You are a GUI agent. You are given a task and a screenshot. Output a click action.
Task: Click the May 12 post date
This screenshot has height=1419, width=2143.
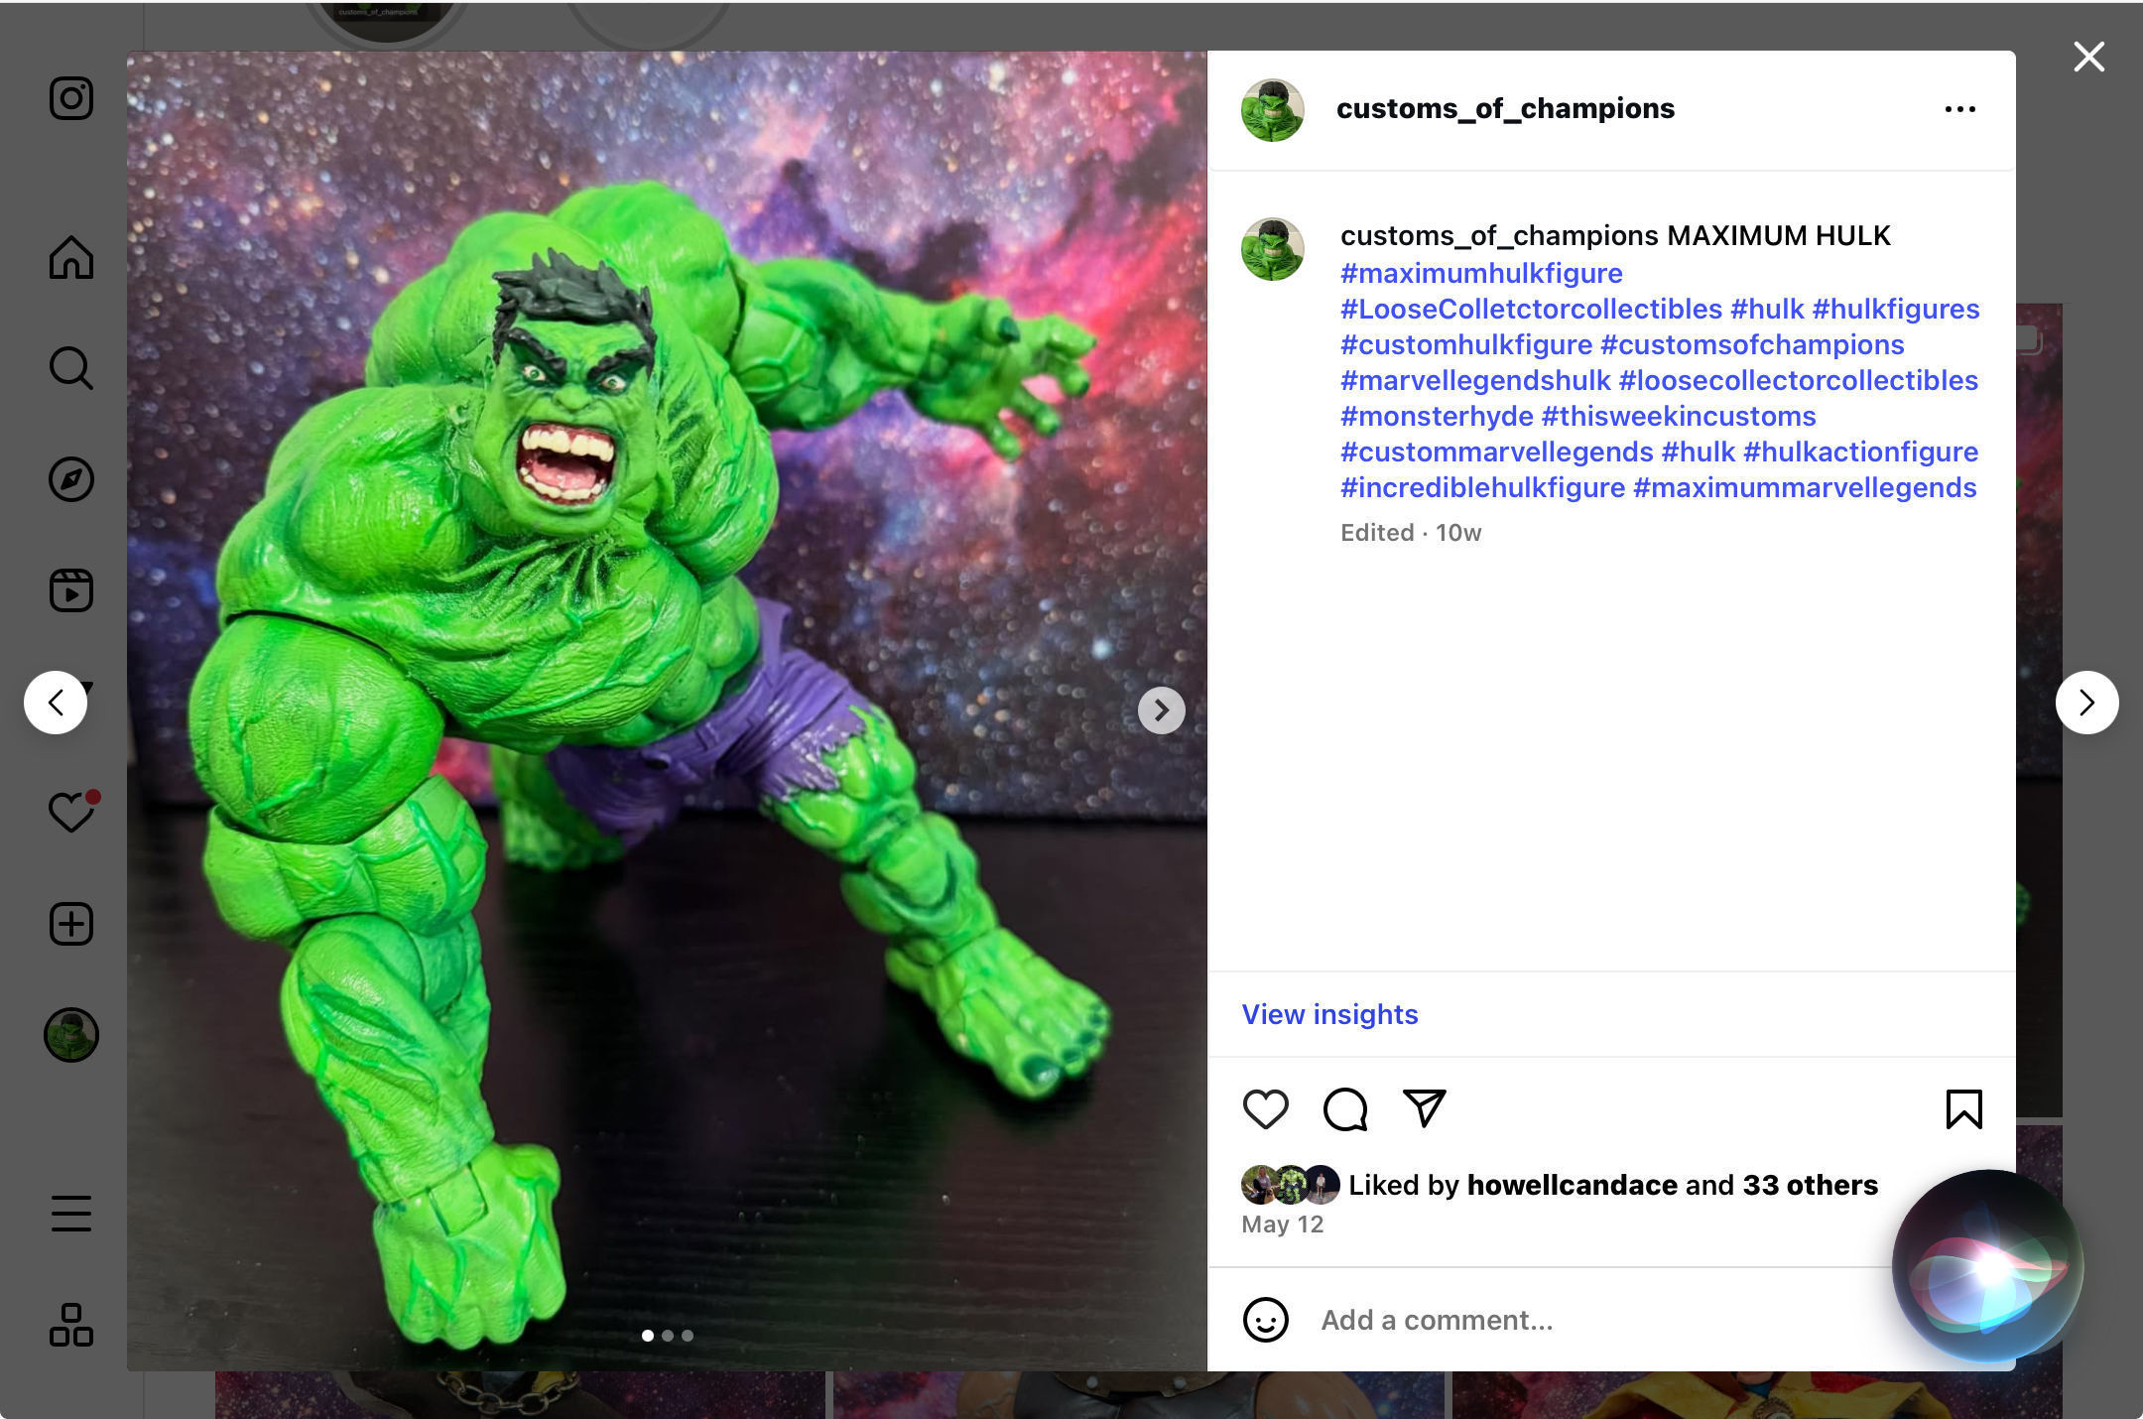tap(1282, 1225)
